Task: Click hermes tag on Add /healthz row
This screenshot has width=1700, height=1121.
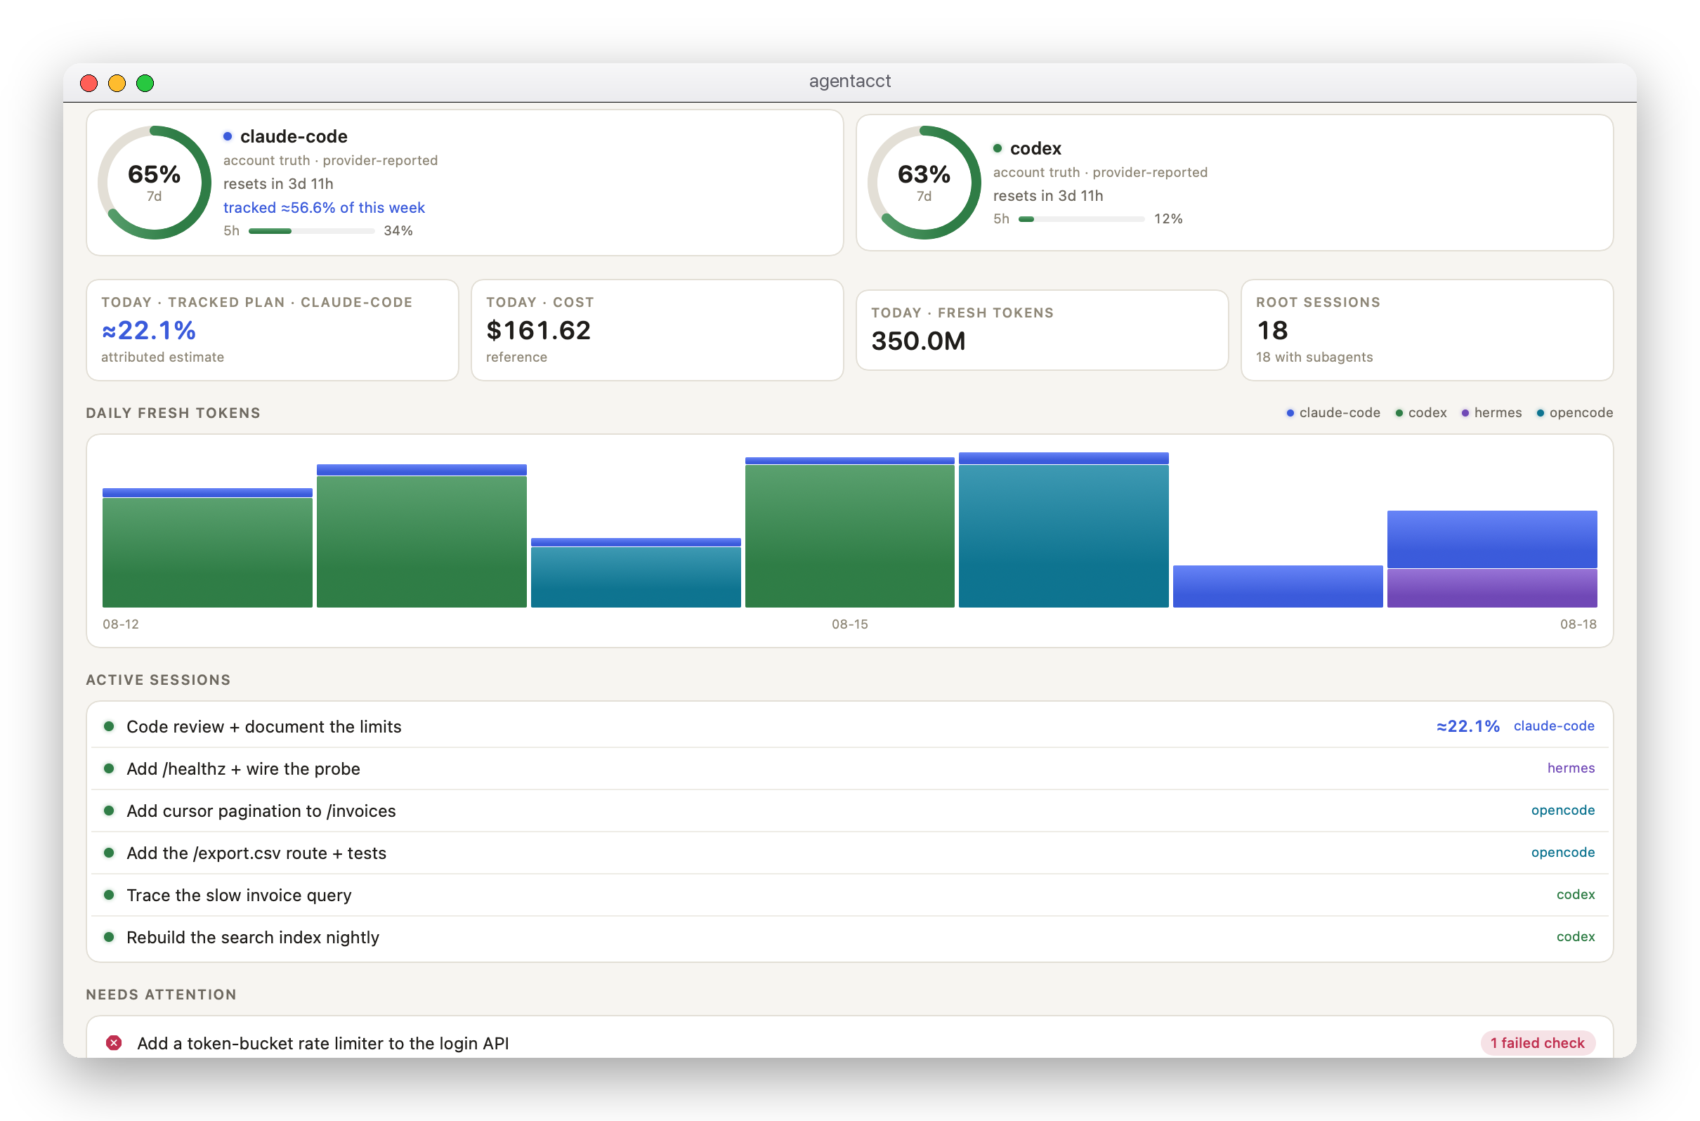Action: point(1571,768)
